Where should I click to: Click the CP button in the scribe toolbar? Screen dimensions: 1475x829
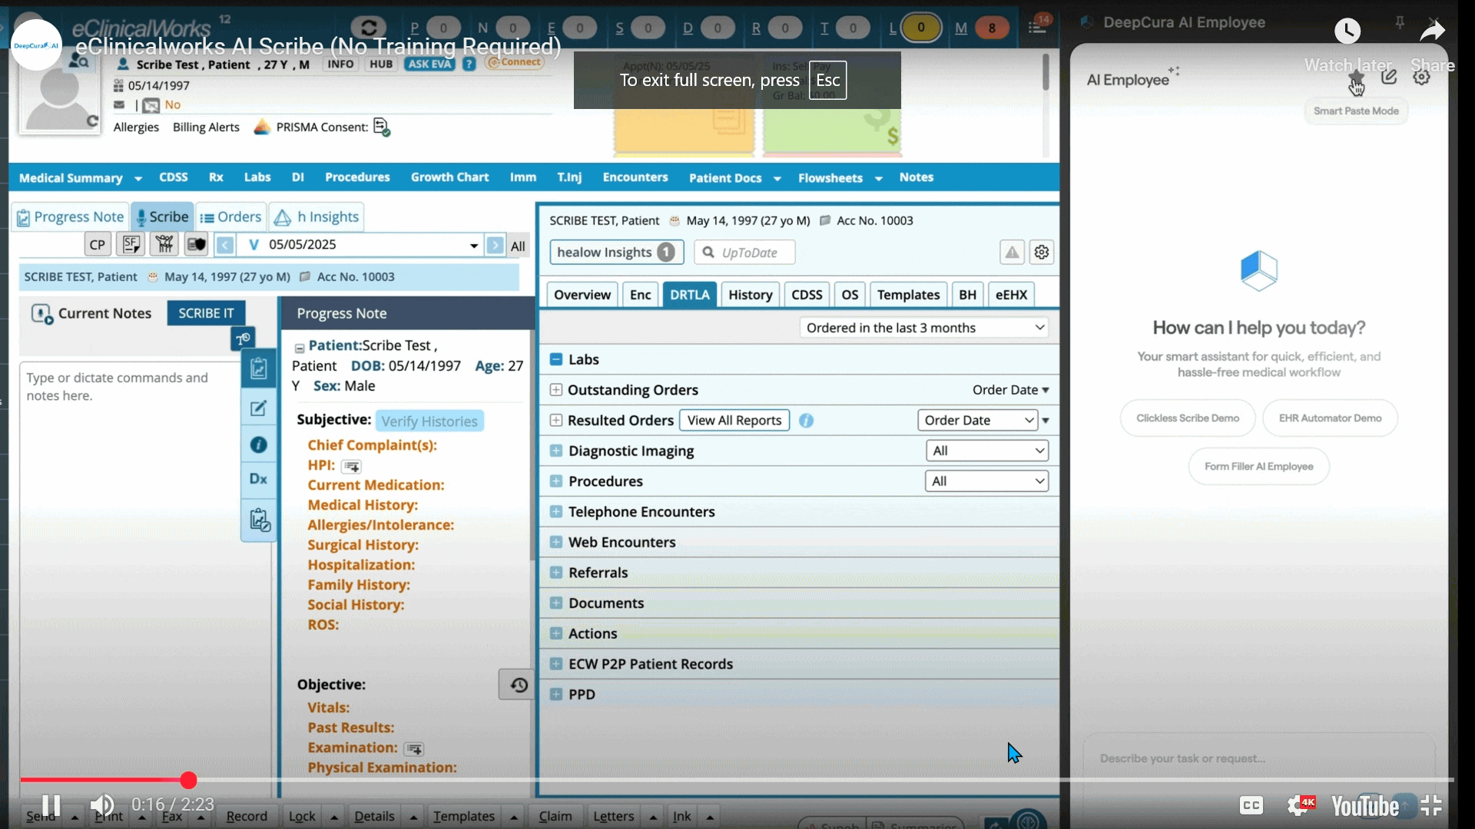98,245
